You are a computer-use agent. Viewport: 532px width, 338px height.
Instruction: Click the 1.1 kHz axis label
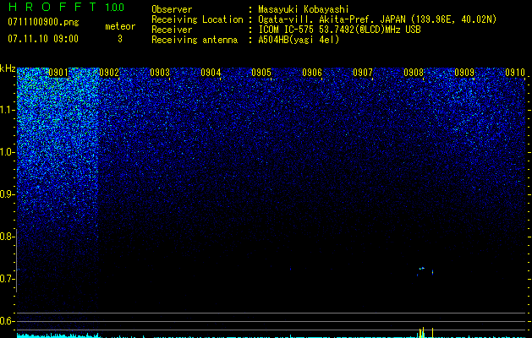8,110
